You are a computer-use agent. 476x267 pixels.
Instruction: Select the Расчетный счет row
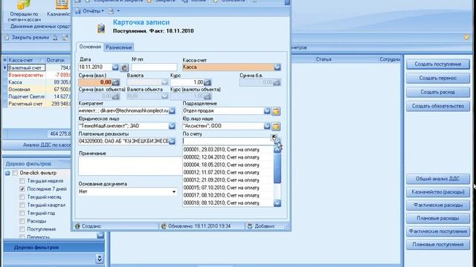pyautogui.click(x=37, y=104)
